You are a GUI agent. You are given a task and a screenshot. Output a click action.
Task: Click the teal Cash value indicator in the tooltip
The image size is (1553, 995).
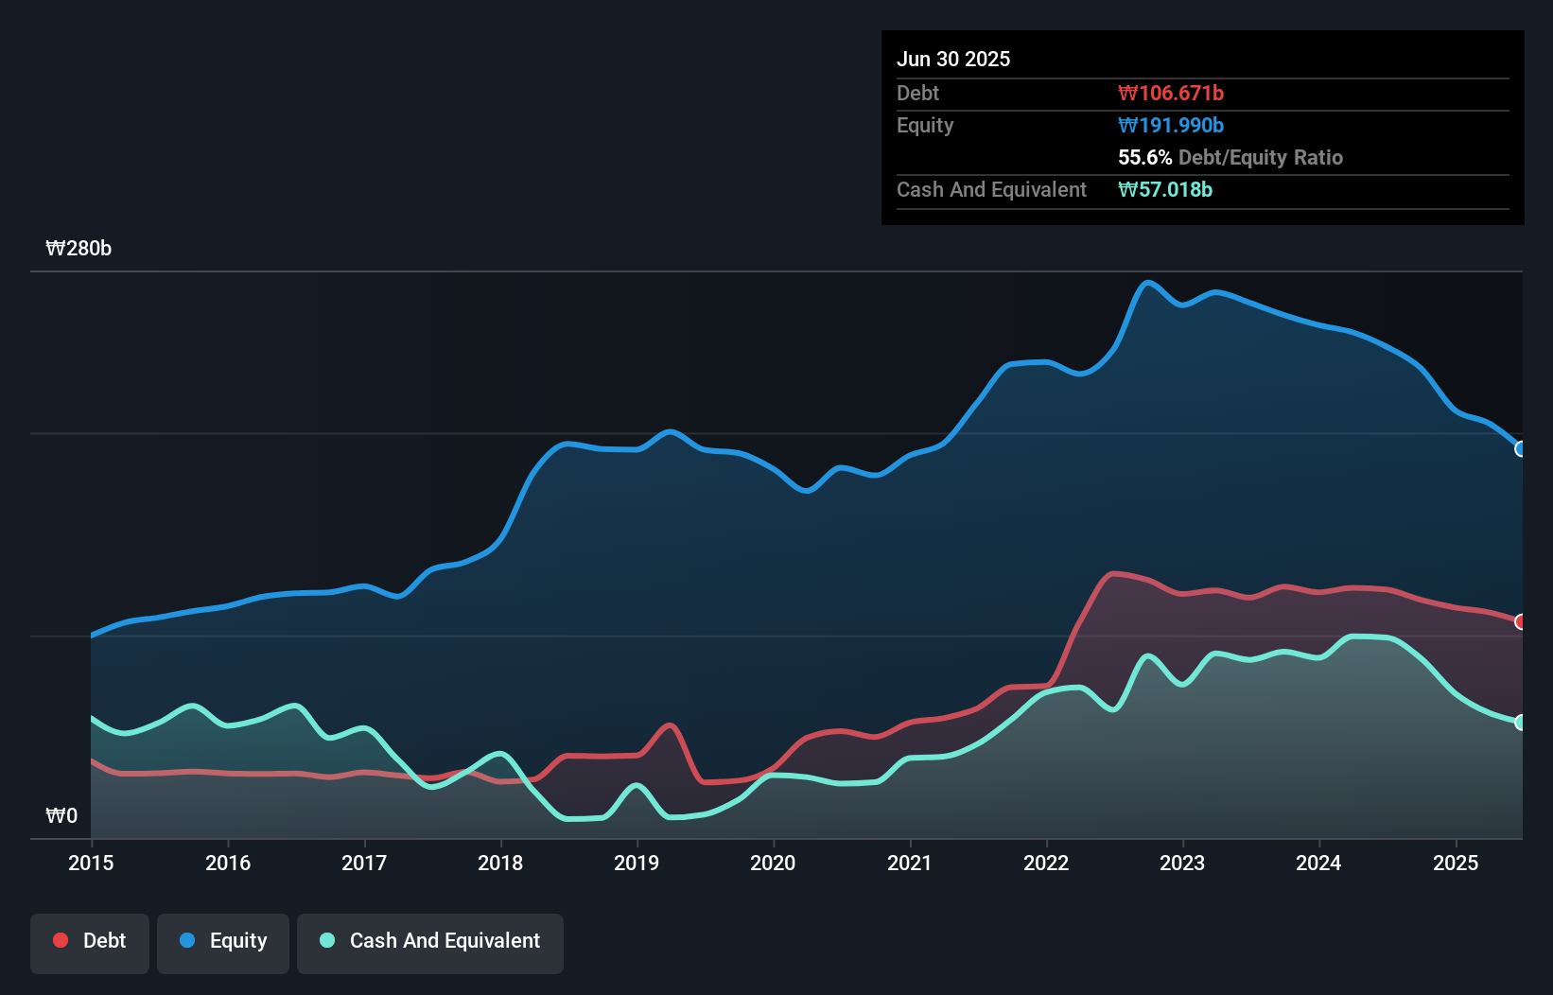(x=1166, y=189)
